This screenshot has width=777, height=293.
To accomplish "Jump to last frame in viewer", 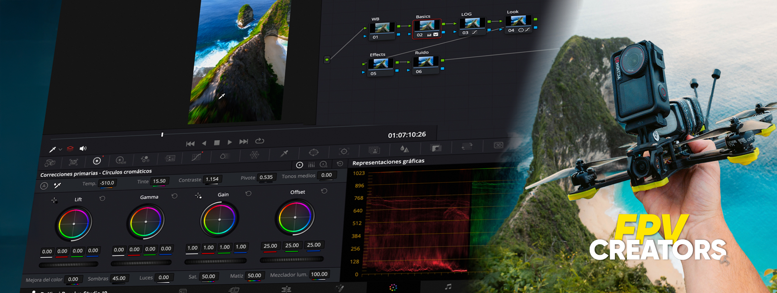I will pyautogui.click(x=244, y=142).
